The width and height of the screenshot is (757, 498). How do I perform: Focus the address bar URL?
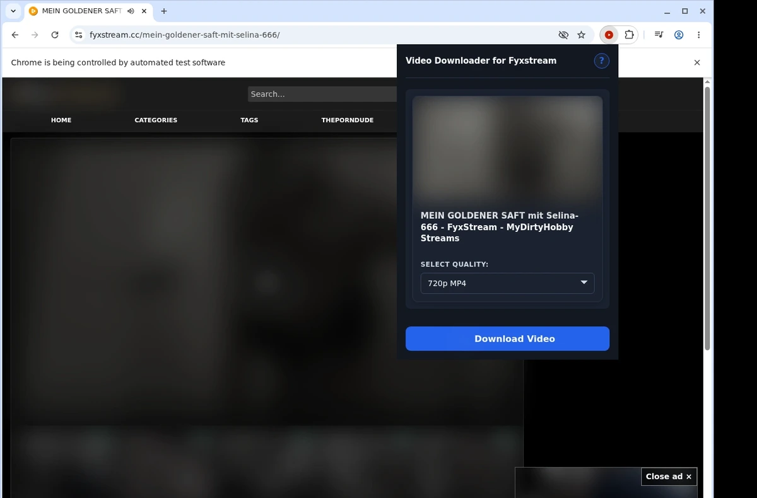[x=184, y=35]
